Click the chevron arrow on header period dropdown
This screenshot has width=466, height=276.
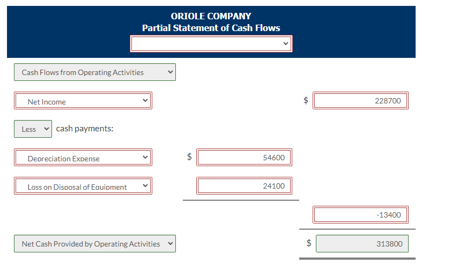(285, 43)
